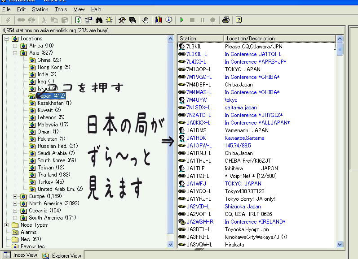Click tree pane scrollbar up arrow
The width and height of the screenshot is (358, 259).
coord(170,39)
